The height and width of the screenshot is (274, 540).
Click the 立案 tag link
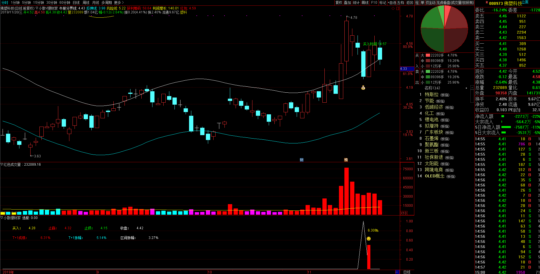[x=525, y=2]
